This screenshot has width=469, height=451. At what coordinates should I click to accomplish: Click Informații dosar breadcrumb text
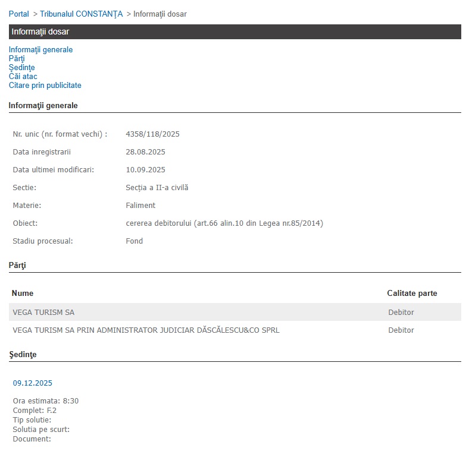point(160,14)
